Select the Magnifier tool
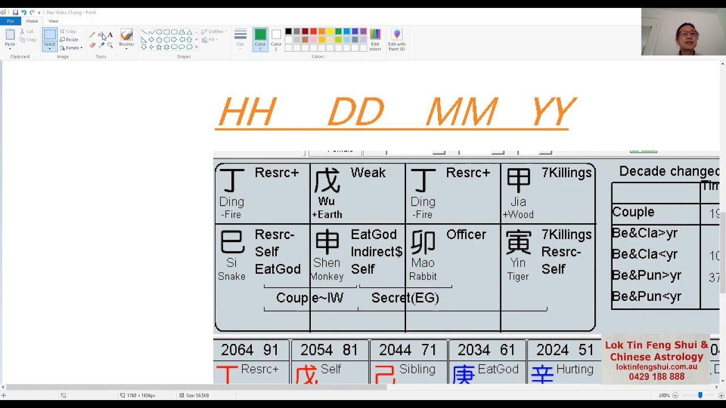The height and width of the screenshot is (408, 726). 110,45
